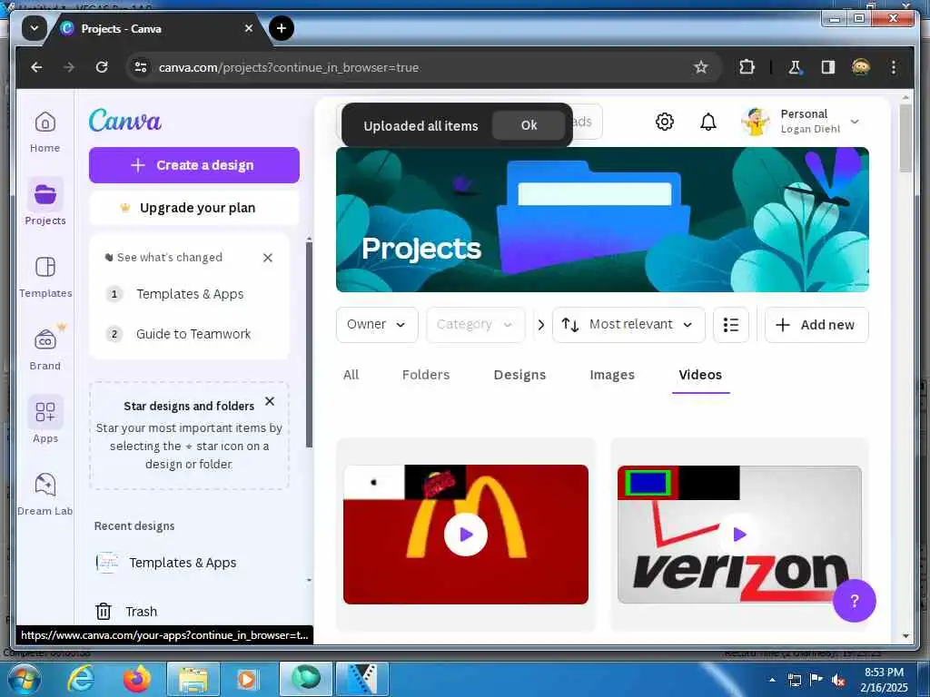Bookmark page with the star icon
Image resolution: width=930 pixels, height=697 pixels.
pyautogui.click(x=701, y=67)
